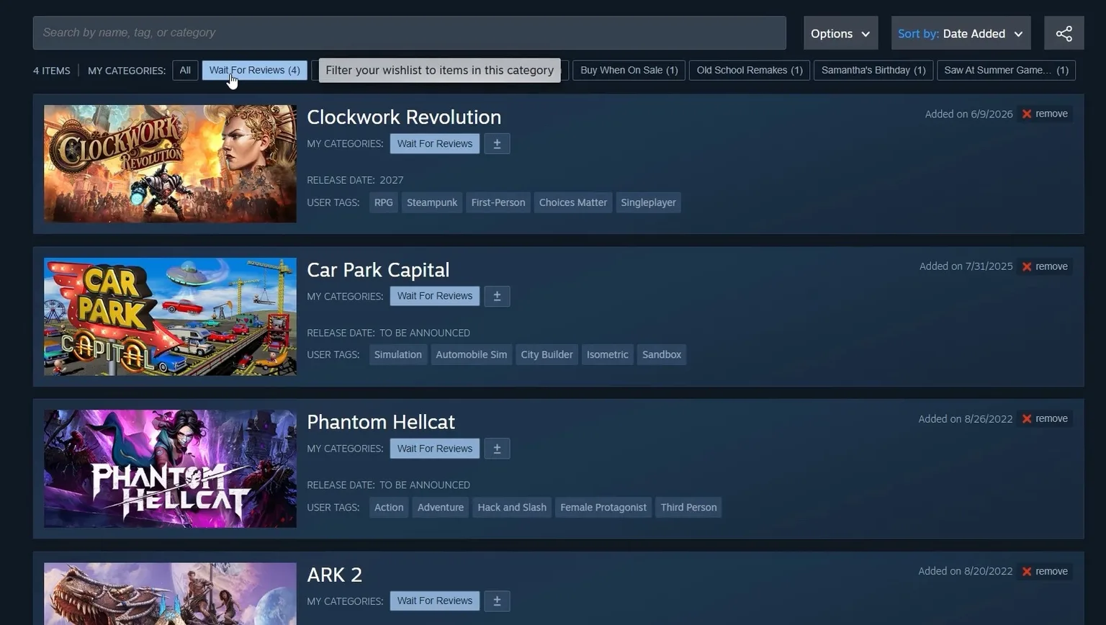Open category editor for Clockwork Revolution
Screen dimensions: 1106x625
pyautogui.click(x=497, y=143)
